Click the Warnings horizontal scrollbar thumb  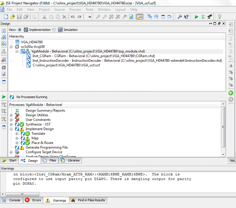pos(22,194)
